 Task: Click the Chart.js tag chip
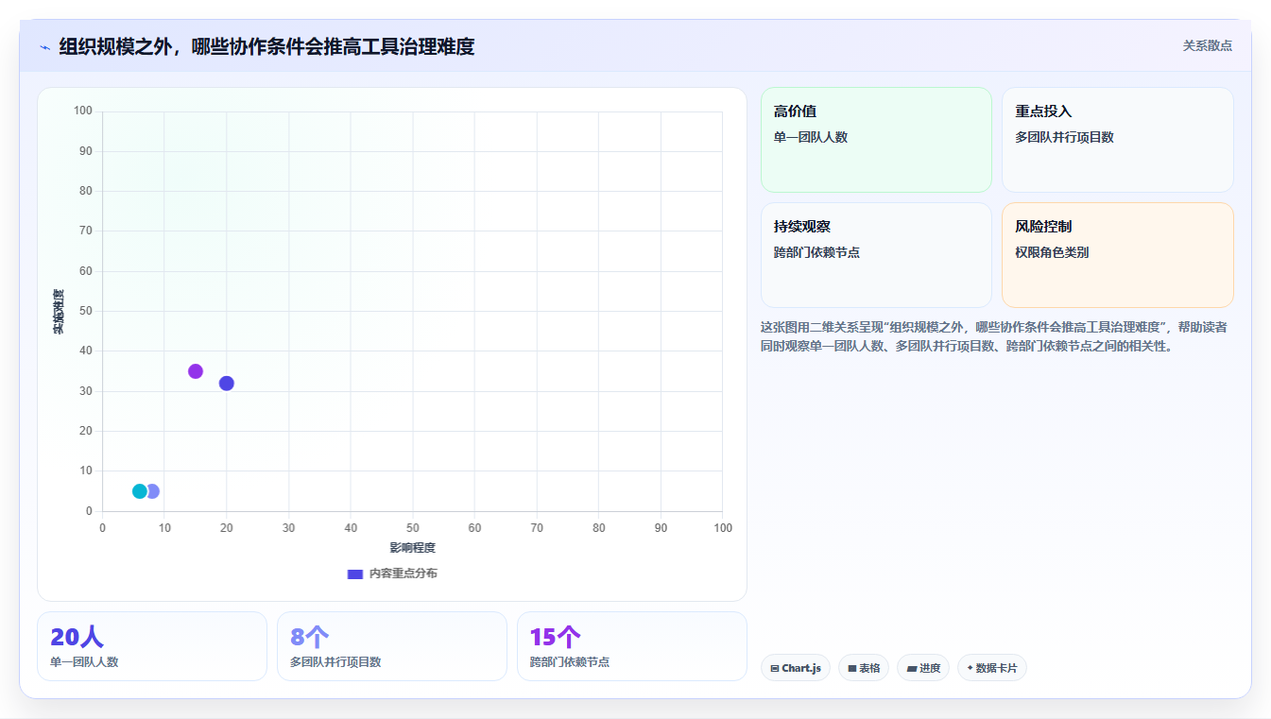[x=796, y=668]
